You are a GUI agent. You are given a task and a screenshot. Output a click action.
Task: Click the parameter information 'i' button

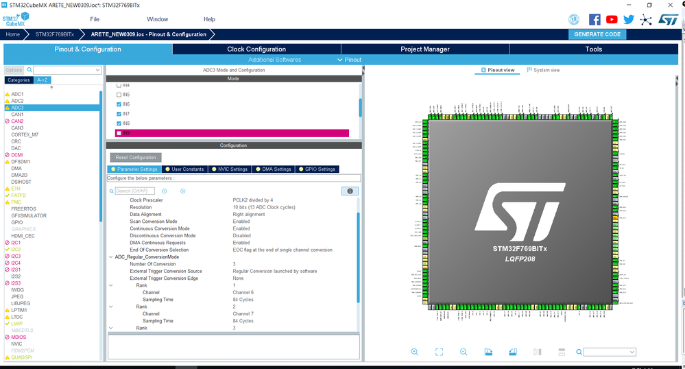click(350, 191)
